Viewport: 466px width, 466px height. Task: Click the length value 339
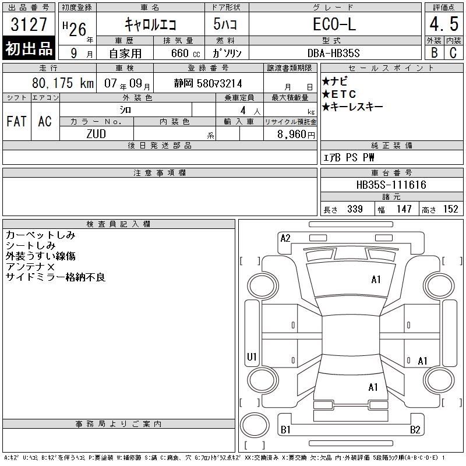click(355, 209)
